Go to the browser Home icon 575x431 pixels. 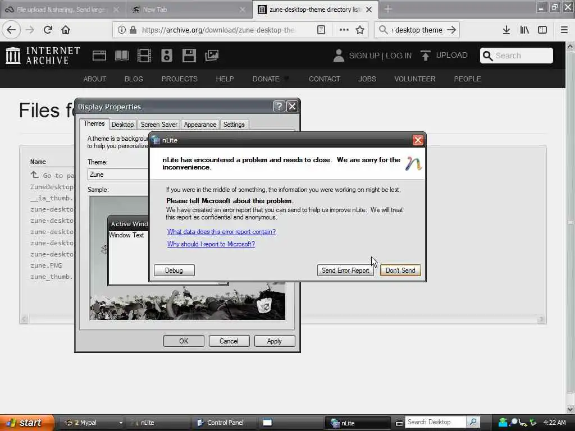[x=66, y=30]
